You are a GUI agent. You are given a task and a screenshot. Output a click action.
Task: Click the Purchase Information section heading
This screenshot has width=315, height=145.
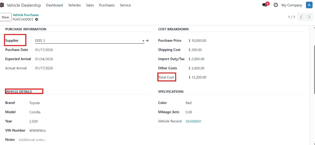[x=26, y=29]
